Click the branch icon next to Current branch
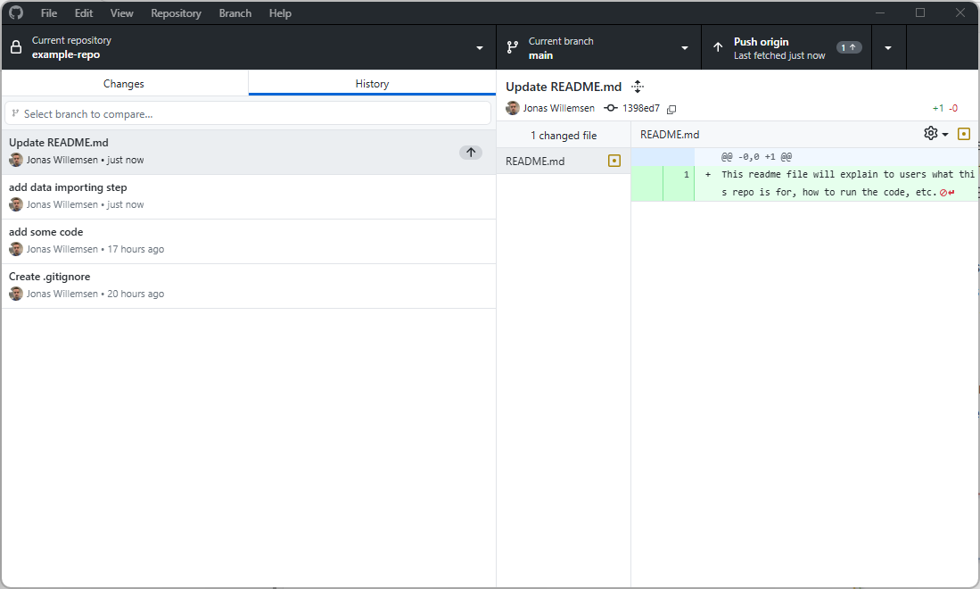Screen dimensions: 980x589 [513, 48]
